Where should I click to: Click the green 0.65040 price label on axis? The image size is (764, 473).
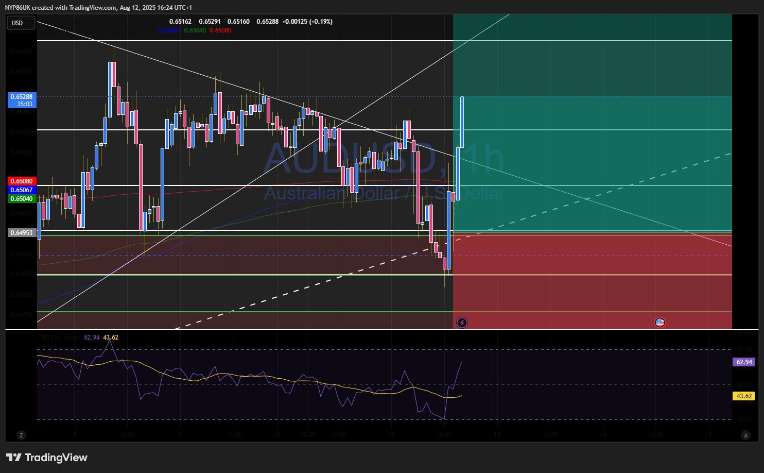(22, 199)
